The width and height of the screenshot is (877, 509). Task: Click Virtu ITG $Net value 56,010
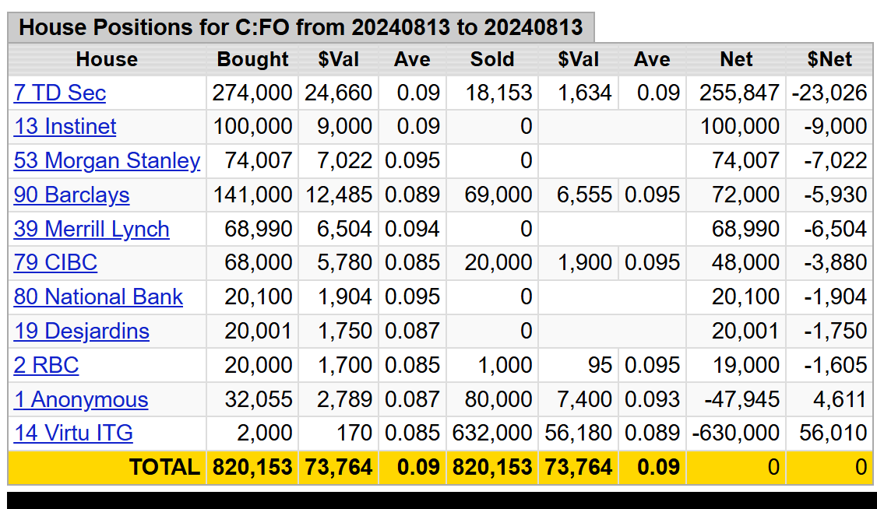(833, 433)
